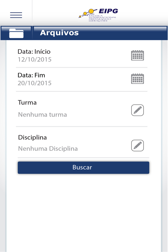Choose a subject via Nenhuma Disciplina
Screen dimensions: 168x252
point(48,149)
